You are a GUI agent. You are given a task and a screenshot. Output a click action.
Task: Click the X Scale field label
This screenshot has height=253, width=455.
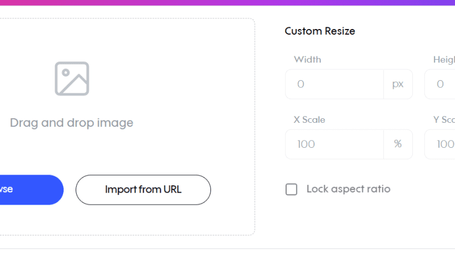point(309,119)
